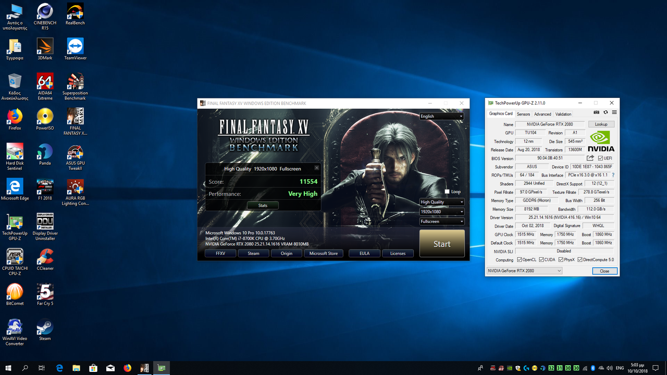Click the Bus Interface question mark
The width and height of the screenshot is (667, 375).
(x=613, y=175)
